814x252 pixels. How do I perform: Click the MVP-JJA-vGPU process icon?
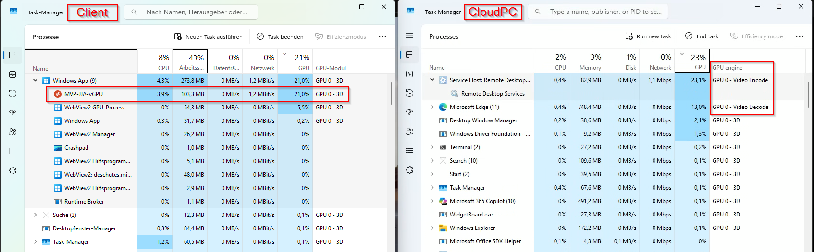pos(58,94)
